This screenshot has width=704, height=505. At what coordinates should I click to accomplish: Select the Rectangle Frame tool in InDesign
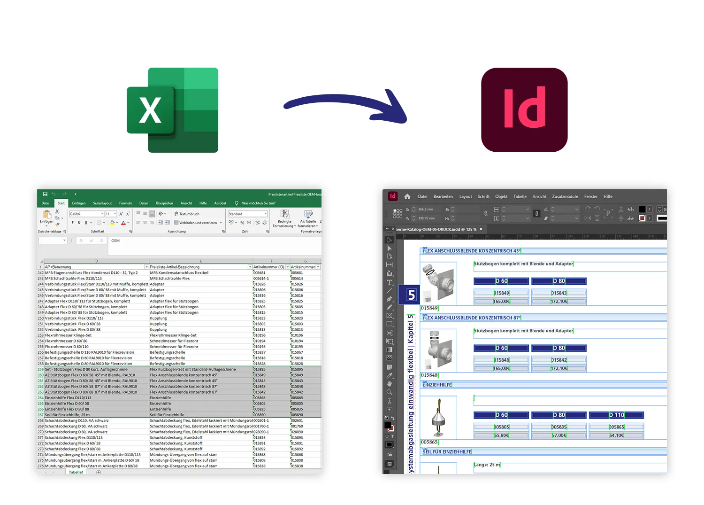(x=390, y=316)
